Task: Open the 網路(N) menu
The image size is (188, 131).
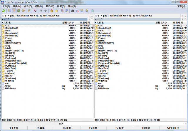Action: [39, 6]
